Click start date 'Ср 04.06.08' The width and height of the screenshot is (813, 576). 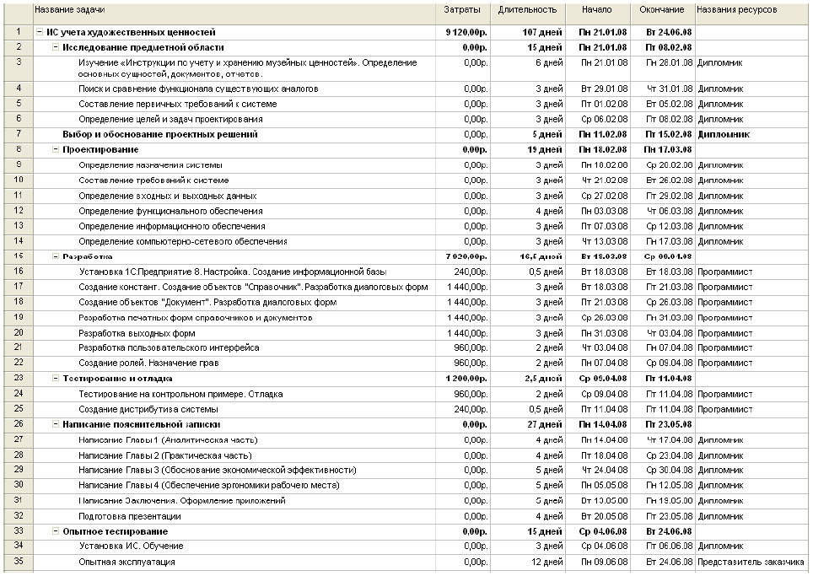coord(604,531)
